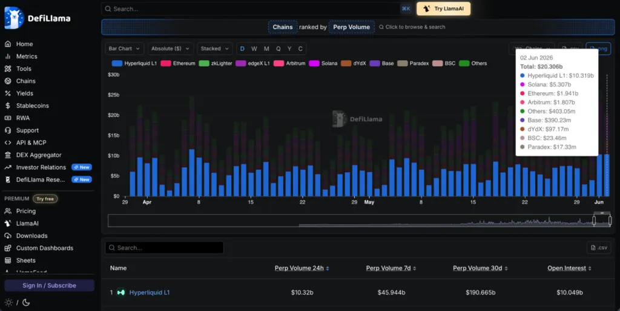The width and height of the screenshot is (620, 311).
Task: Click the Try LlamaAI button
Action: click(x=443, y=8)
